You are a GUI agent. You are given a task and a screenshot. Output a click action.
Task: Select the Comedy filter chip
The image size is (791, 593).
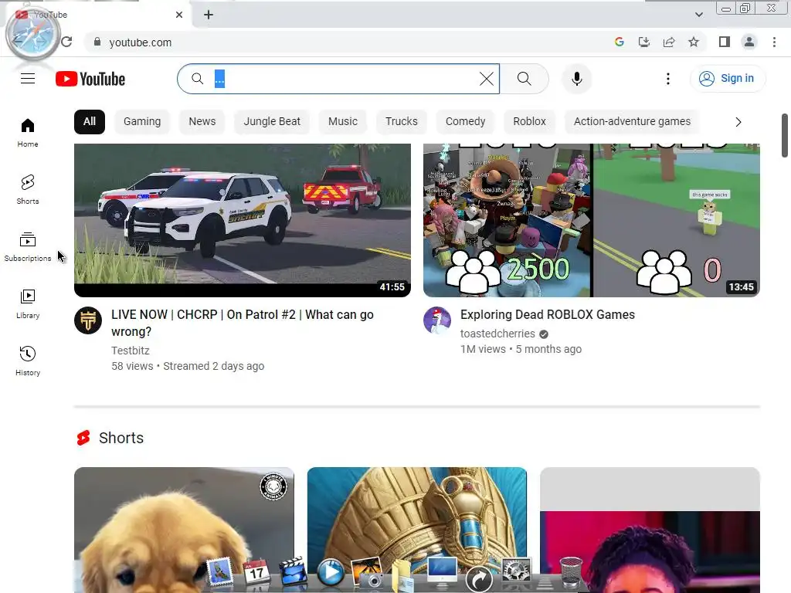pyautogui.click(x=465, y=121)
